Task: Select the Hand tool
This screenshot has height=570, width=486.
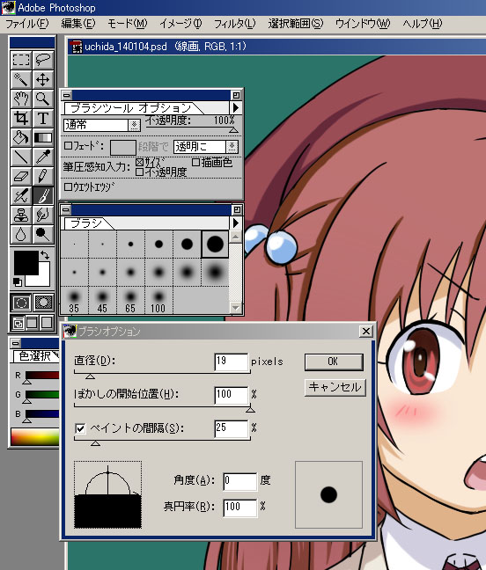Action: (21, 99)
